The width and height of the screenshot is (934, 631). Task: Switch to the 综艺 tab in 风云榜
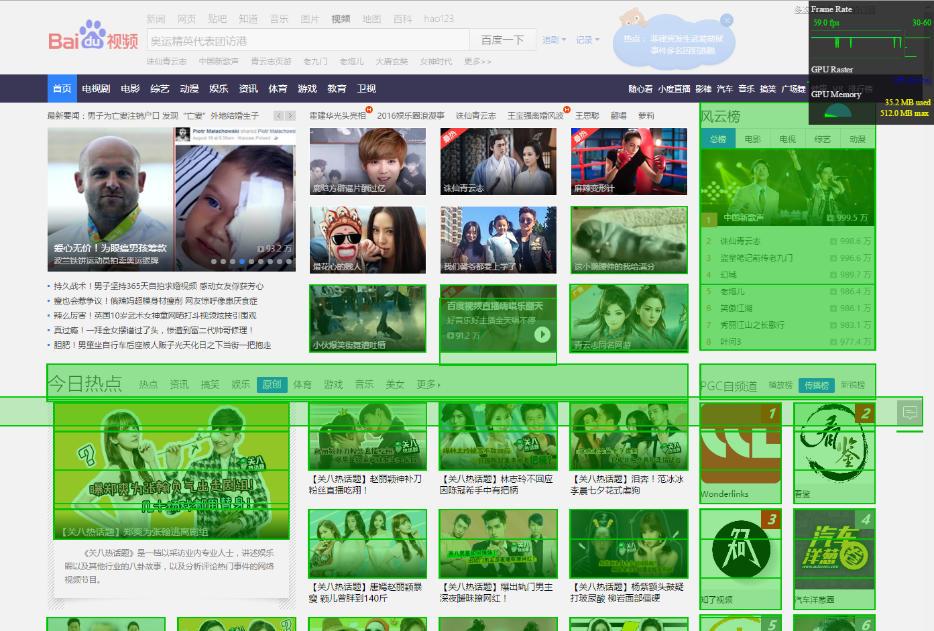point(823,139)
